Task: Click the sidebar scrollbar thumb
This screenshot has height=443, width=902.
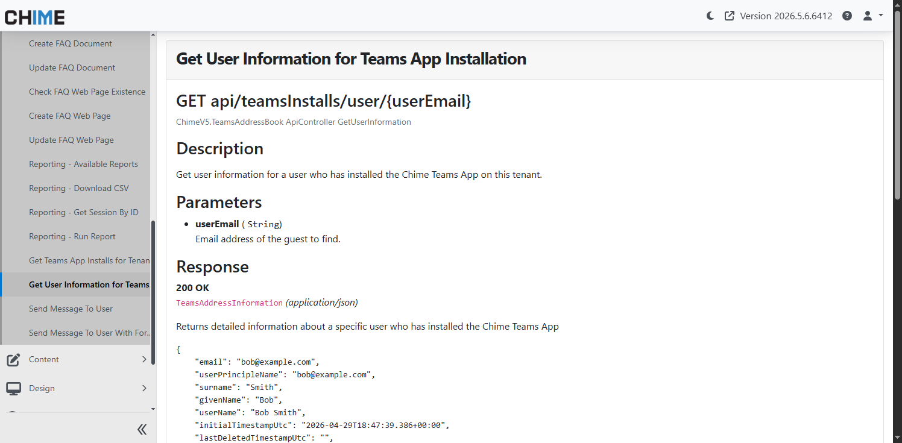Action: (x=153, y=292)
